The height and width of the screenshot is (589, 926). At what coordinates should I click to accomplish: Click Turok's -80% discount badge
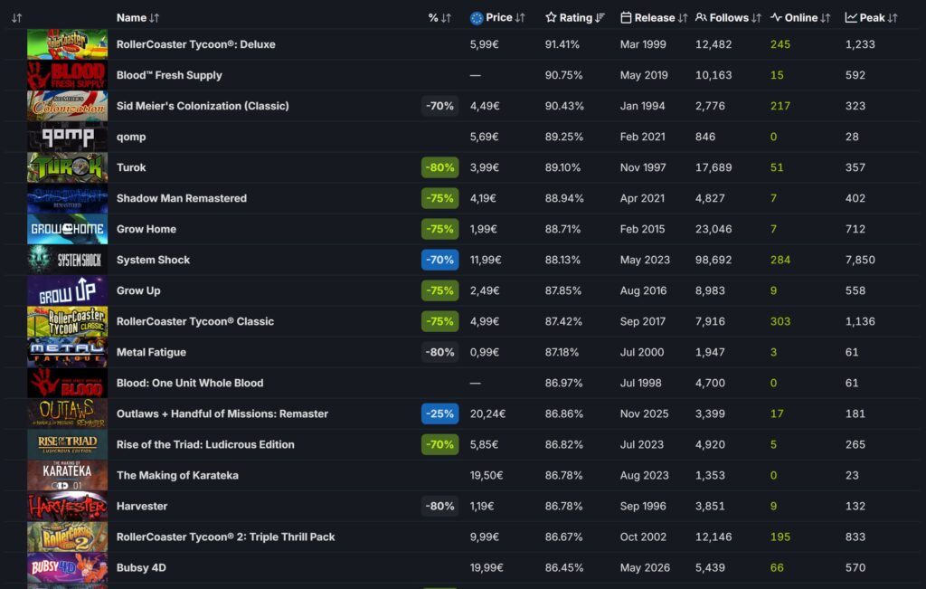pos(440,167)
